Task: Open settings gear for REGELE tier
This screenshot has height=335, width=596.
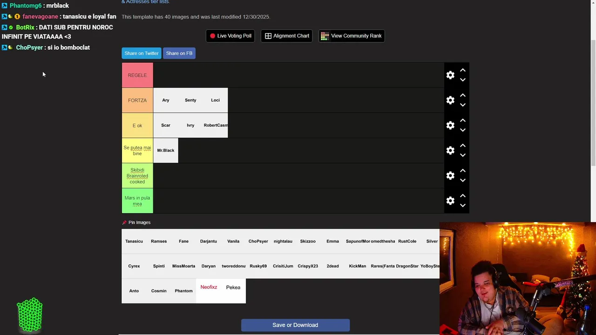Action: 450,75
